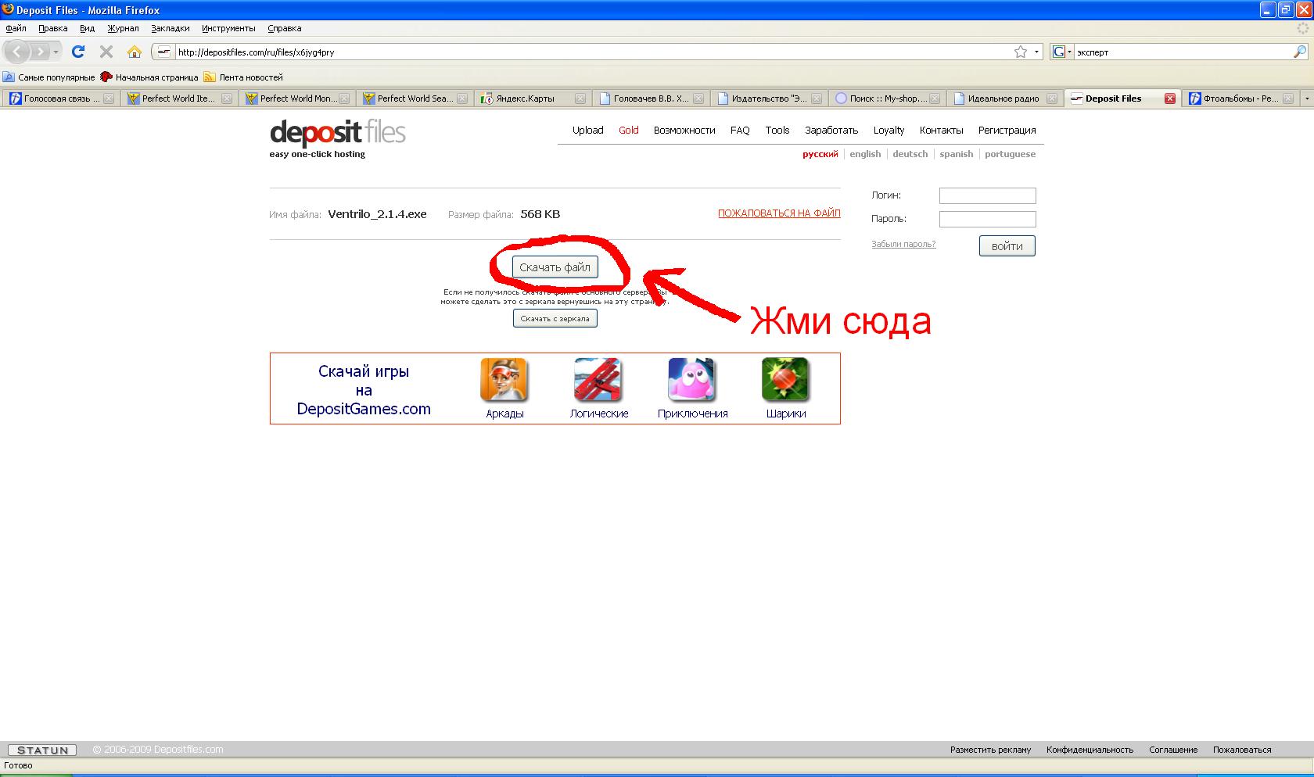Switch site language to english
Viewport: 1314px width, 777px height.
point(865,154)
